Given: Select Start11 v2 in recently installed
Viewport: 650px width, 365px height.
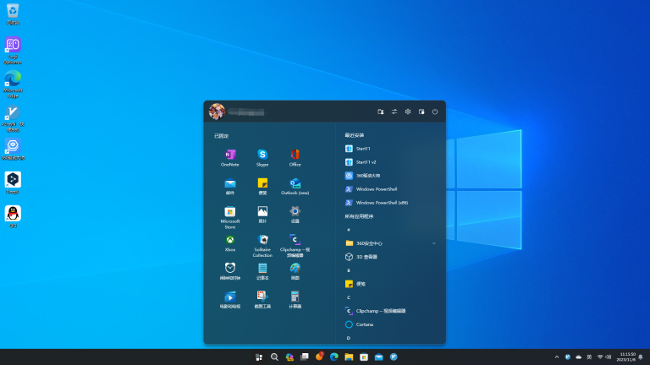Looking at the screenshot, I should [x=366, y=161].
